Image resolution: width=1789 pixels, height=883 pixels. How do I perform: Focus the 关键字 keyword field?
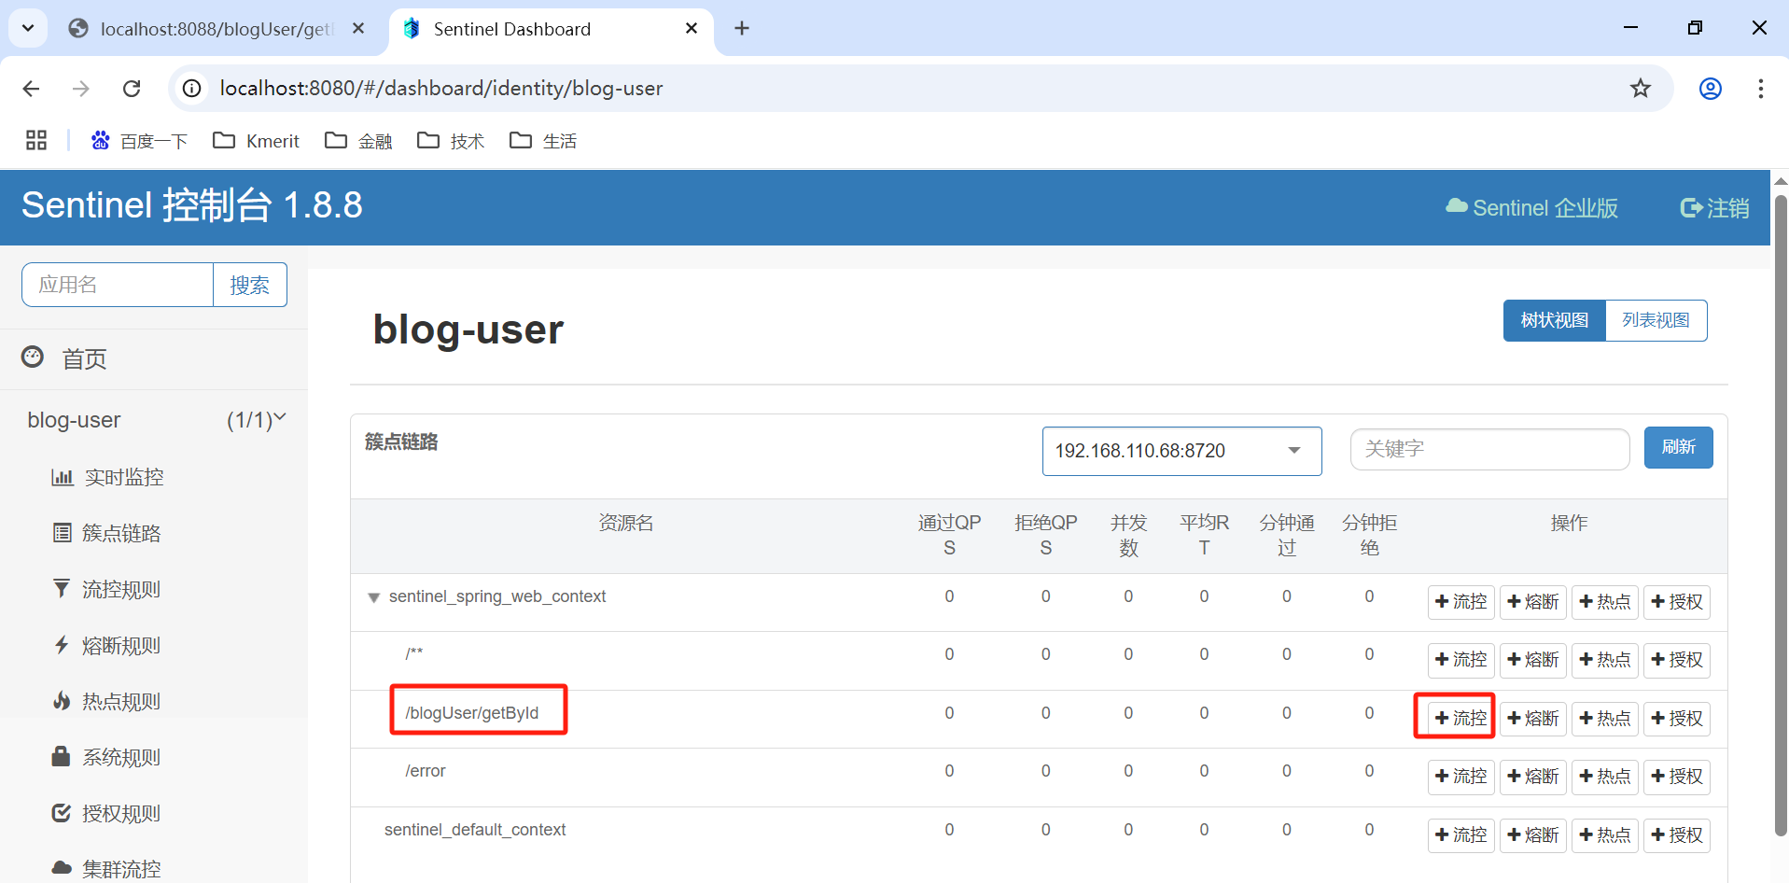coord(1489,449)
